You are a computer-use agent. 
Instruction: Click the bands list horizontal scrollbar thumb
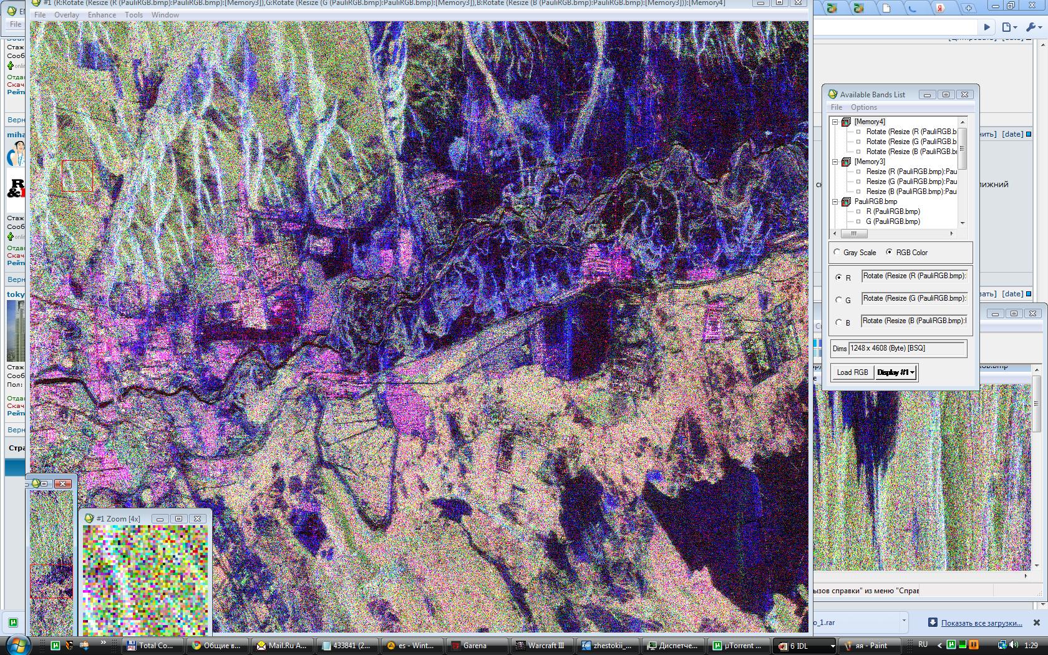853,233
